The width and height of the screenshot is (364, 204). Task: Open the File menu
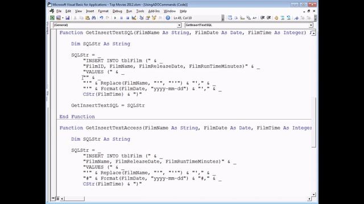[x=59, y=11]
